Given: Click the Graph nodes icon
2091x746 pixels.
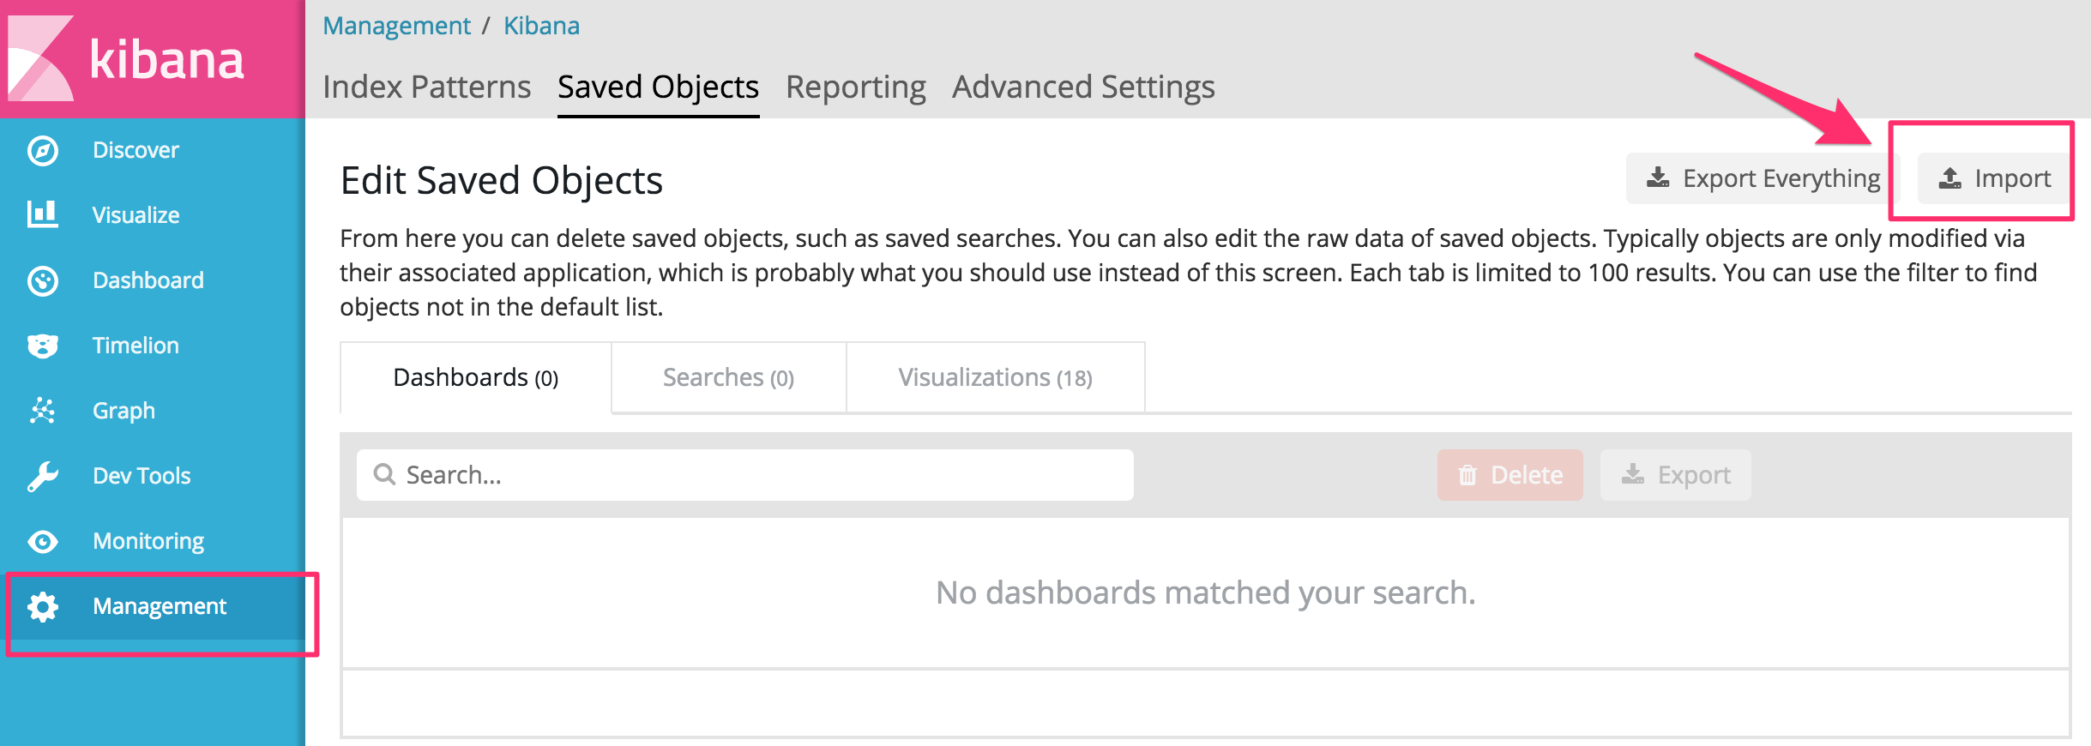Looking at the screenshot, I should 43,411.
